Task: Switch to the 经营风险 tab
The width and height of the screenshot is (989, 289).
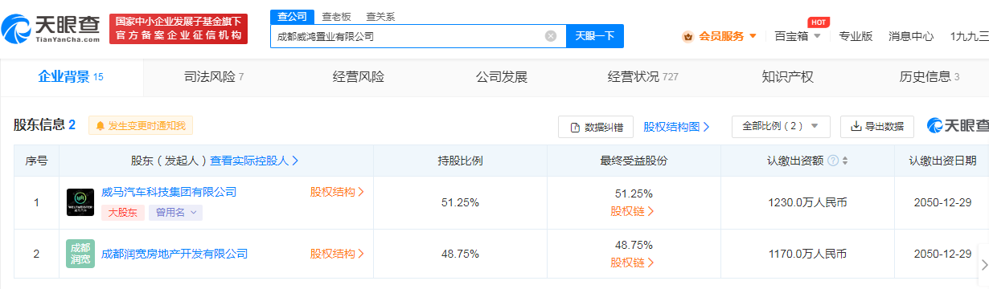Action: 358,77
